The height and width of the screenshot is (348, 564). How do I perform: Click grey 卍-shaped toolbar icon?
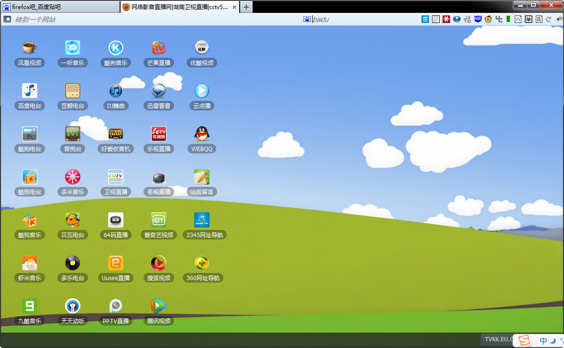pyautogui.click(x=498, y=19)
